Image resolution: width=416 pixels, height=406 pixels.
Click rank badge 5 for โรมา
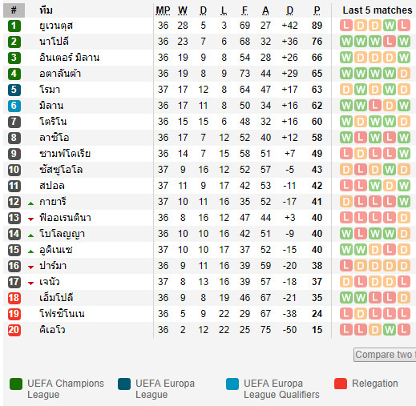[x=14, y=90]
